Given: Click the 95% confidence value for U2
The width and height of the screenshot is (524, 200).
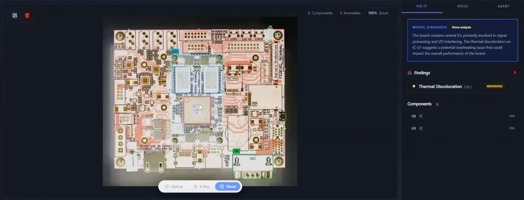Looking at the screenshot, I should pos(512,116).
